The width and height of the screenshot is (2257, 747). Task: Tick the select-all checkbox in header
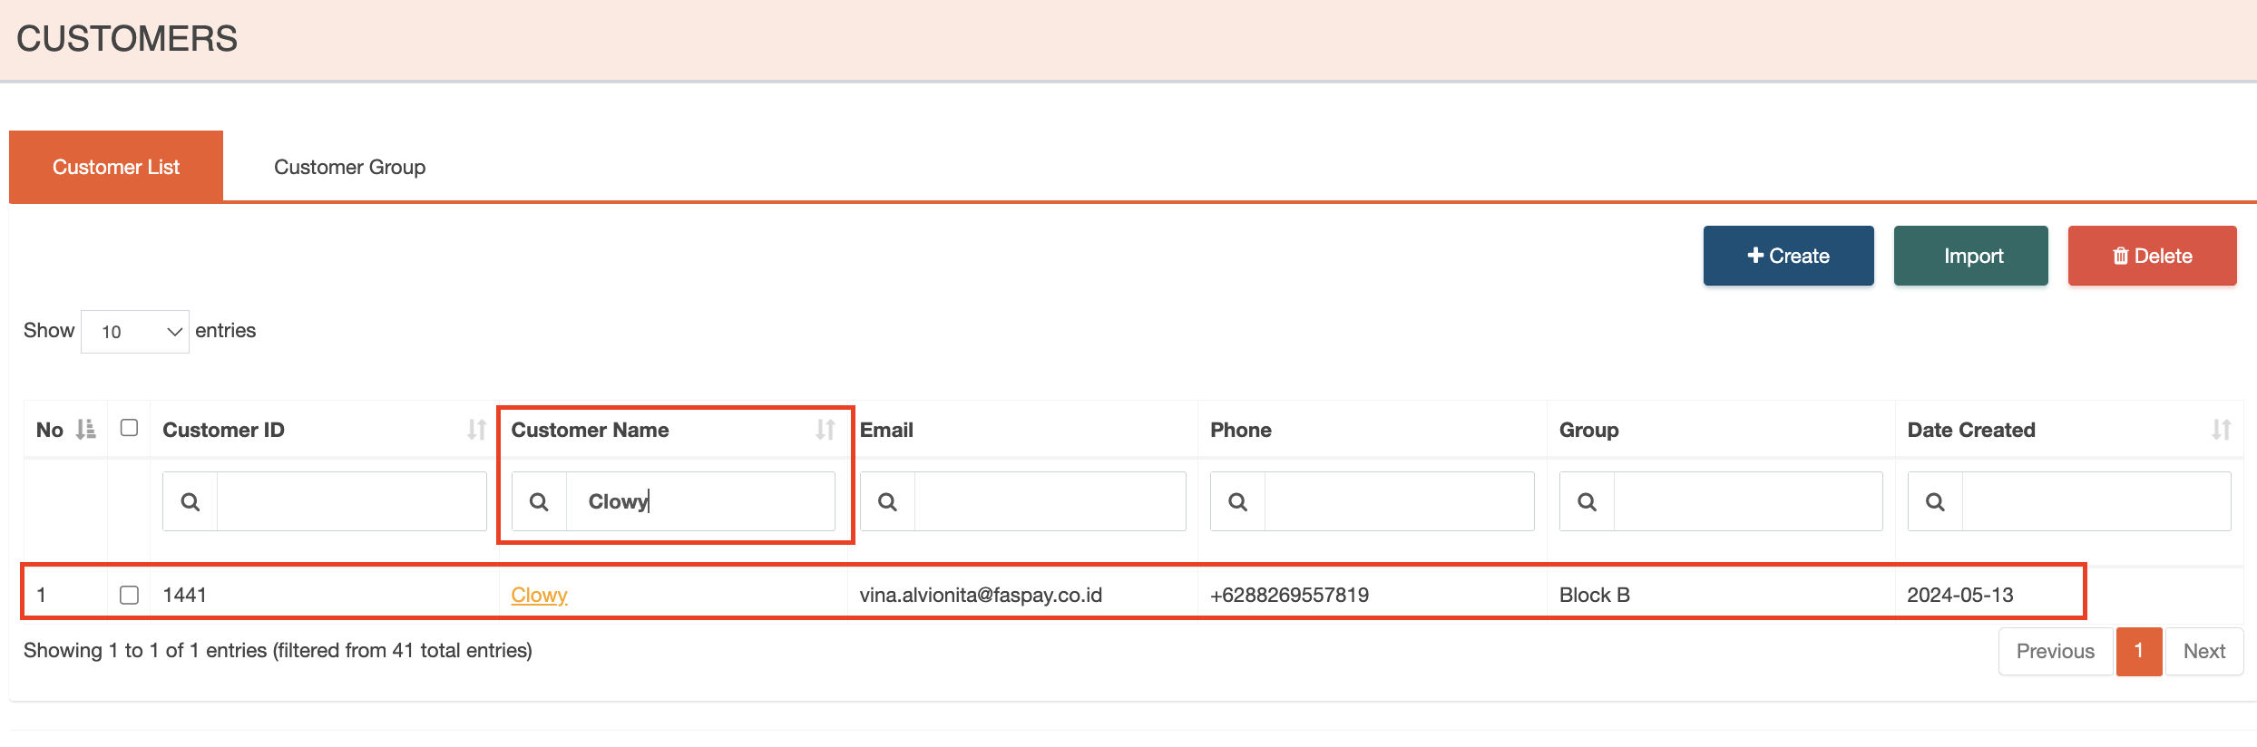coord(129,428)
